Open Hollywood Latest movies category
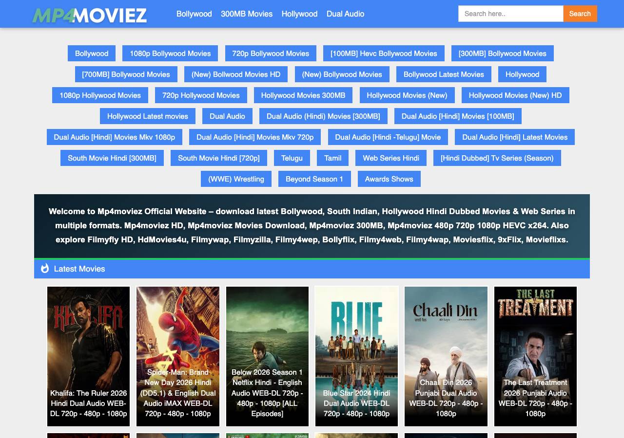Viewport: 624px width, 438px height. point(148,116)
